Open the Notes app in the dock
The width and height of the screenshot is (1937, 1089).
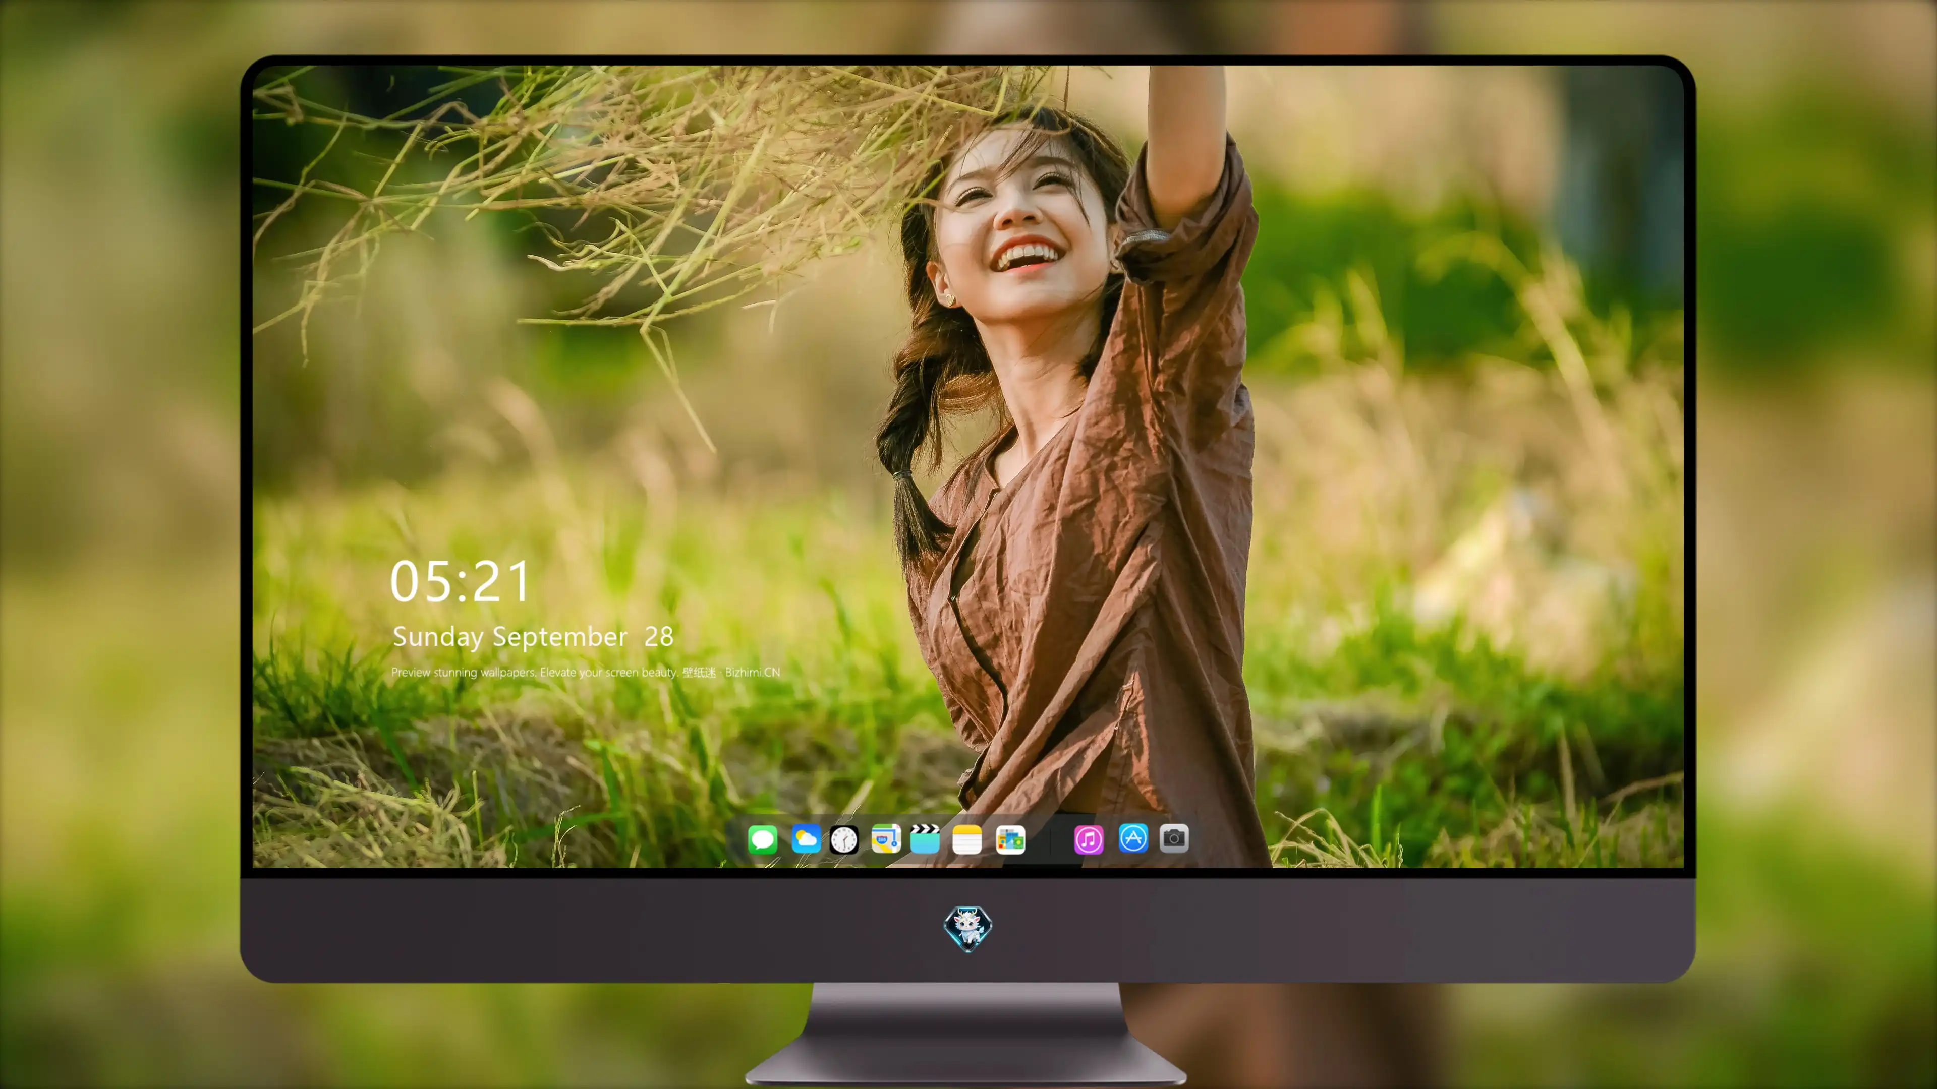(967, 839)
